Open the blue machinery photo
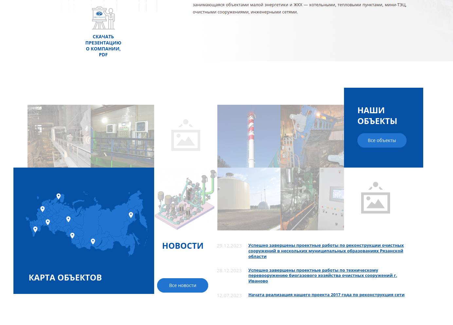Viewport: 453px width, 325px height. point(312,136)
